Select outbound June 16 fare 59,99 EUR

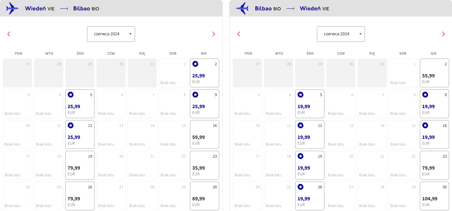click(205, 134)
